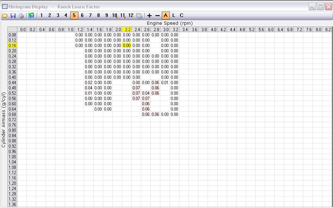Open the window icon in title bar

(x=5, y=7)
